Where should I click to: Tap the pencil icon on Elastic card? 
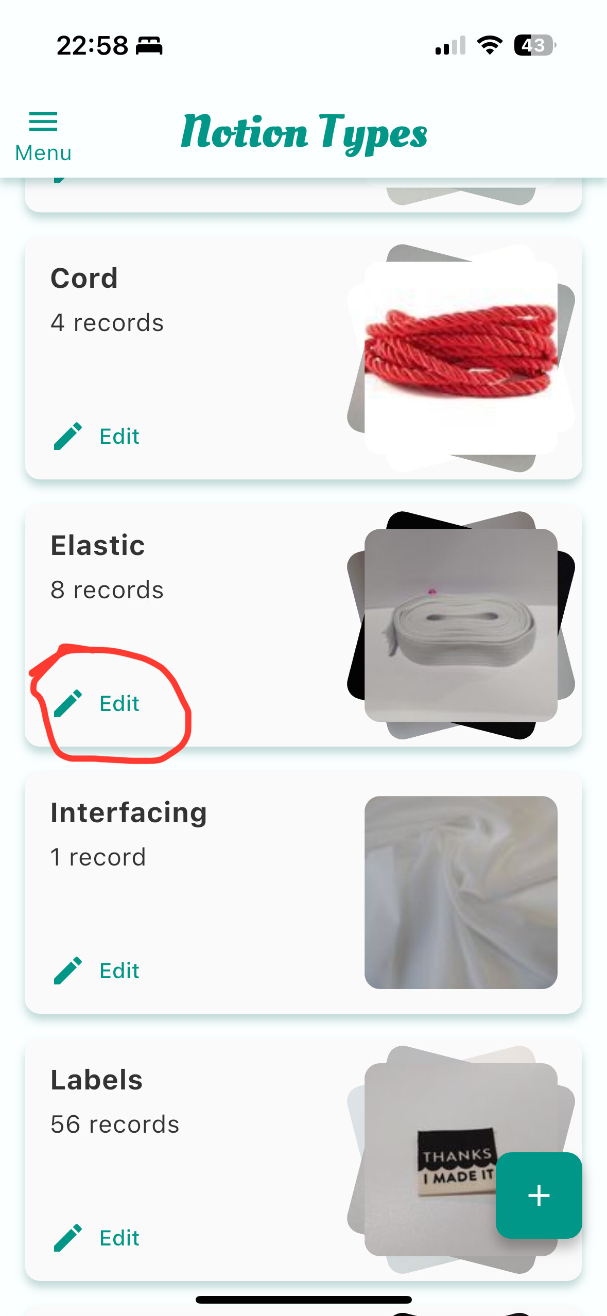tap(68, 703)
